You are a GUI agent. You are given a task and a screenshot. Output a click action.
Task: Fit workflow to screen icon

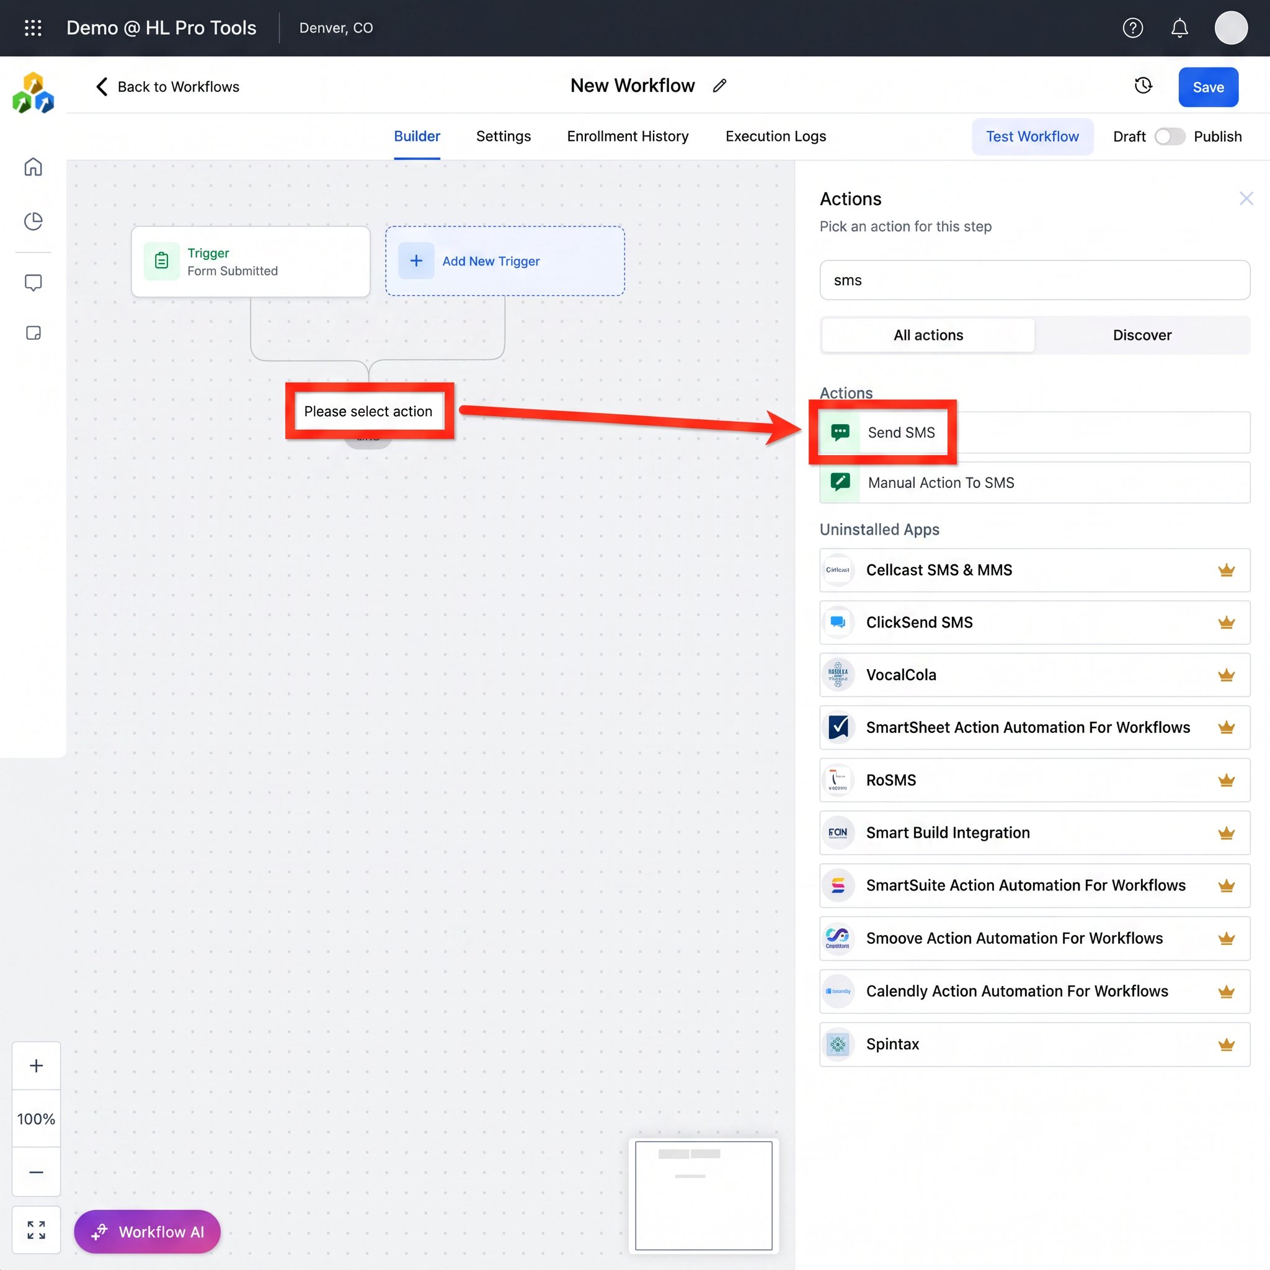pyautogui.click(x=36, y=1230)
